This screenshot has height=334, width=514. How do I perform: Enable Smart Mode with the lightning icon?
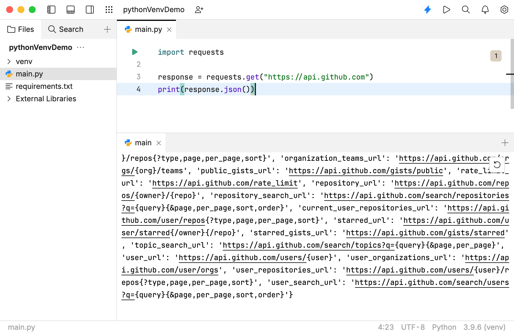coord(427,9)
